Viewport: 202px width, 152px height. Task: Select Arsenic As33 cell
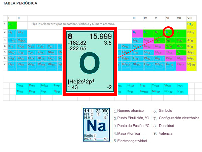click(160, 47)
